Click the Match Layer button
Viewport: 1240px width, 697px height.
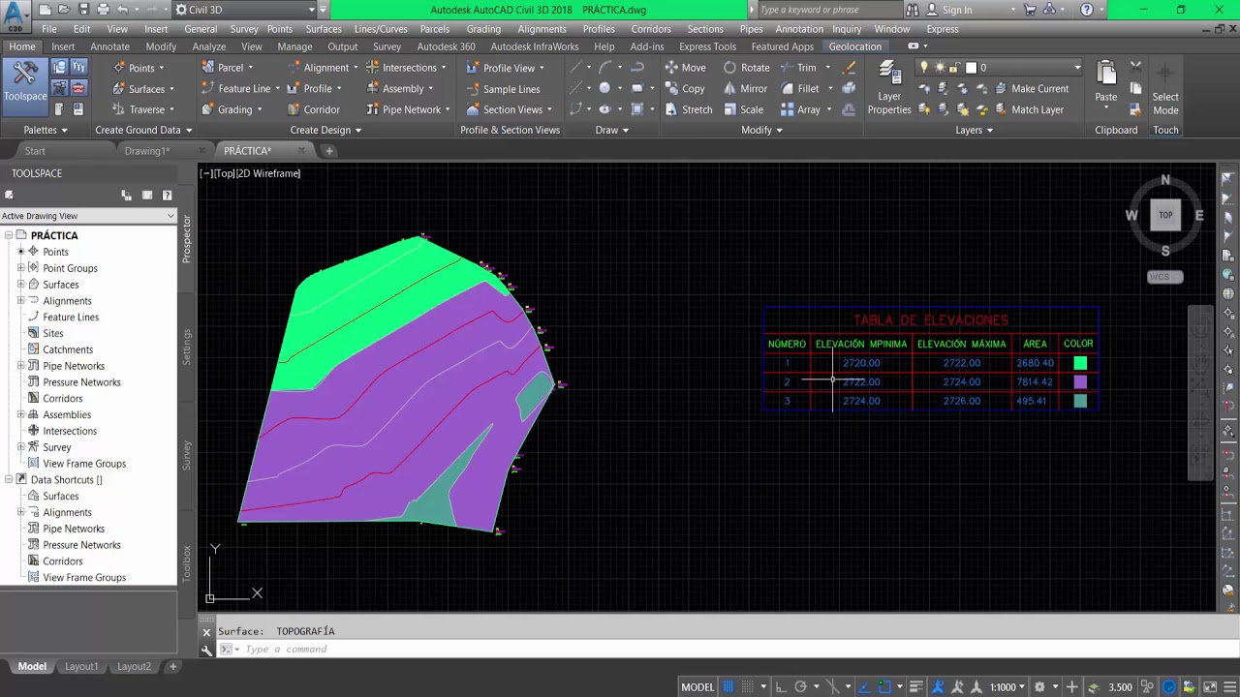1028,110
